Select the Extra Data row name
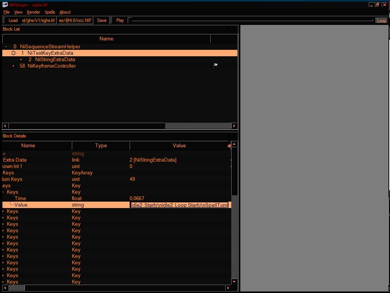 tap(15, 160)
